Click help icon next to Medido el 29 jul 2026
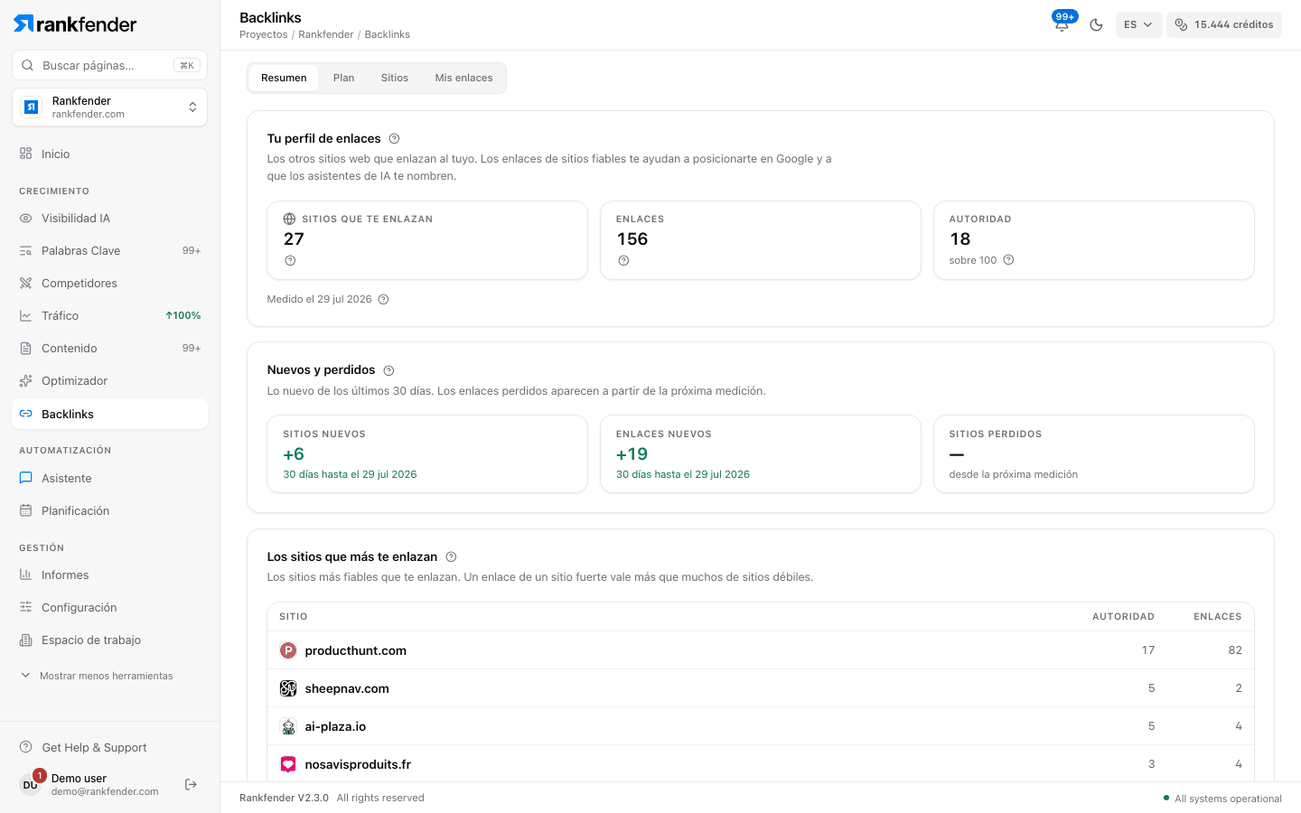The height and width of the screenshot is (813, 1301). coord(383,299)
